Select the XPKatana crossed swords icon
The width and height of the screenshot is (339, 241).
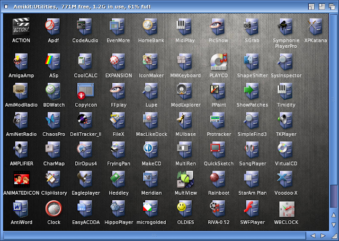pyautogui.click(x=316, y=27)
